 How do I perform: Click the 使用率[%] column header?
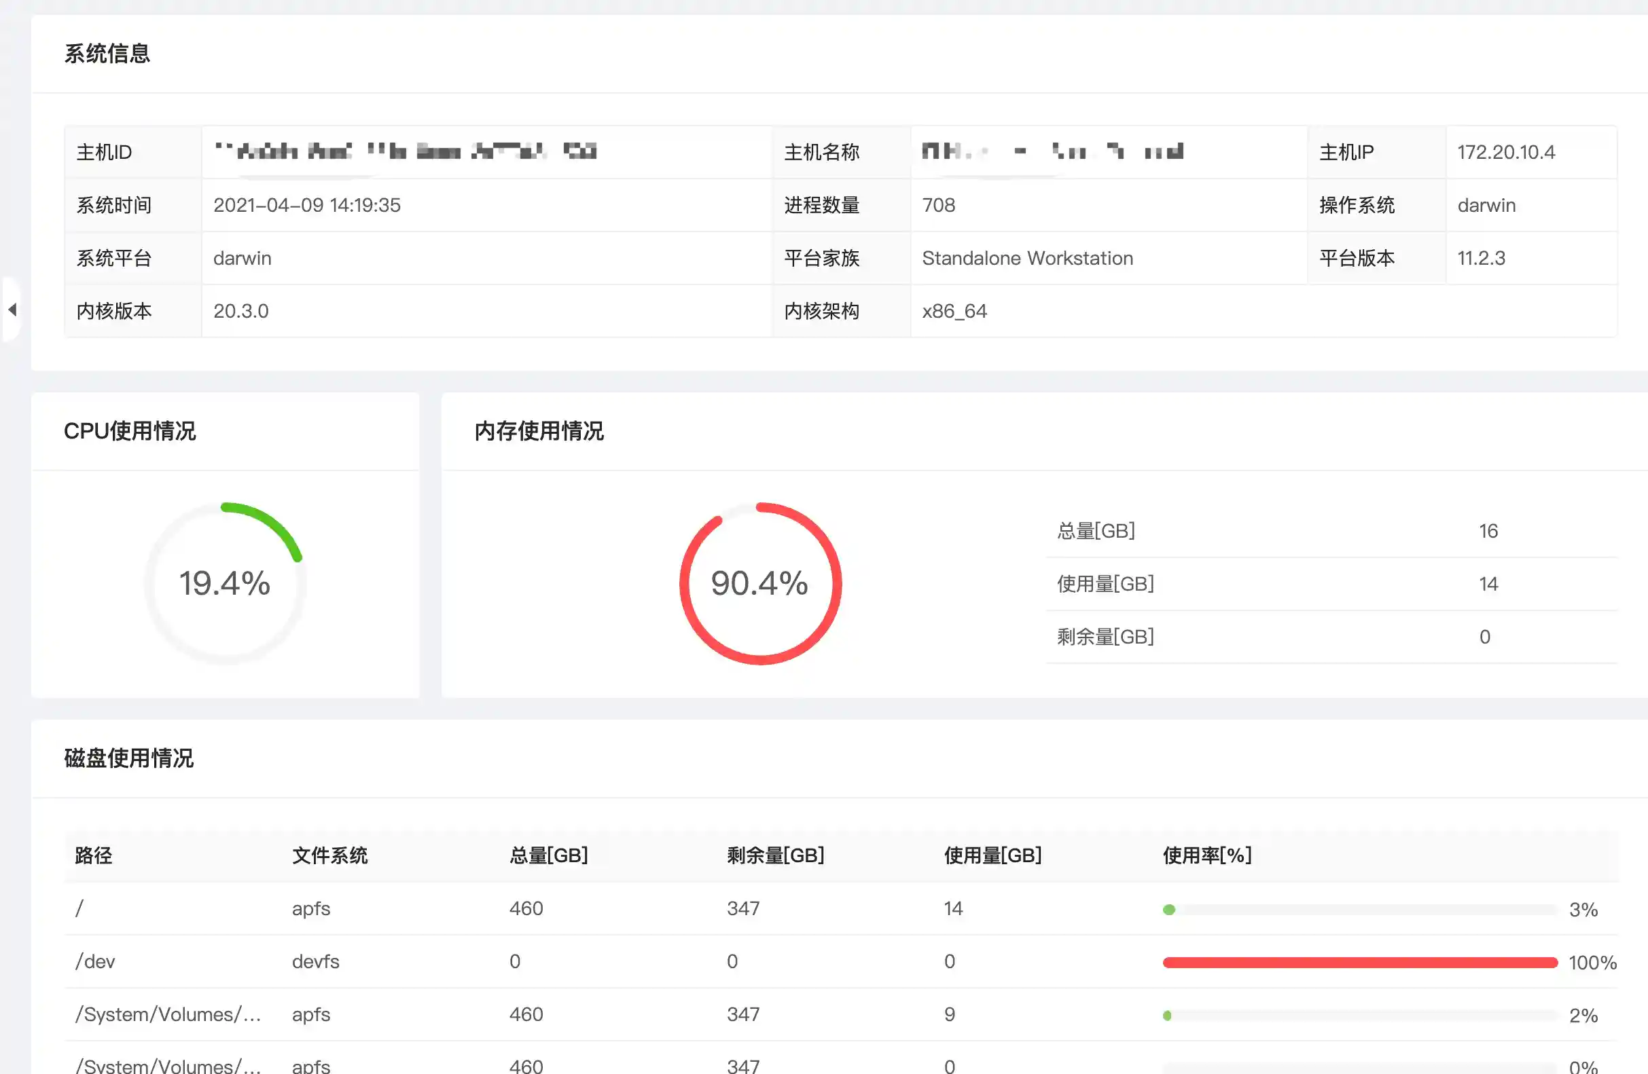click(1207, 855)
